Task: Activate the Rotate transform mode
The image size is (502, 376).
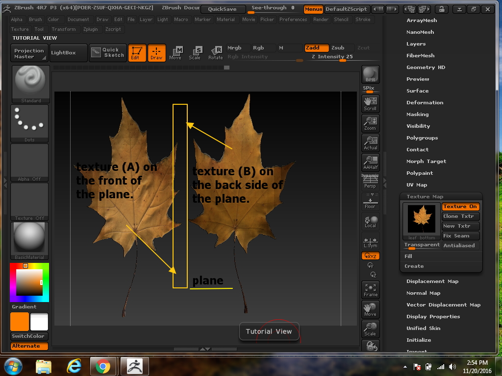Action: click(x=216, y=53)
